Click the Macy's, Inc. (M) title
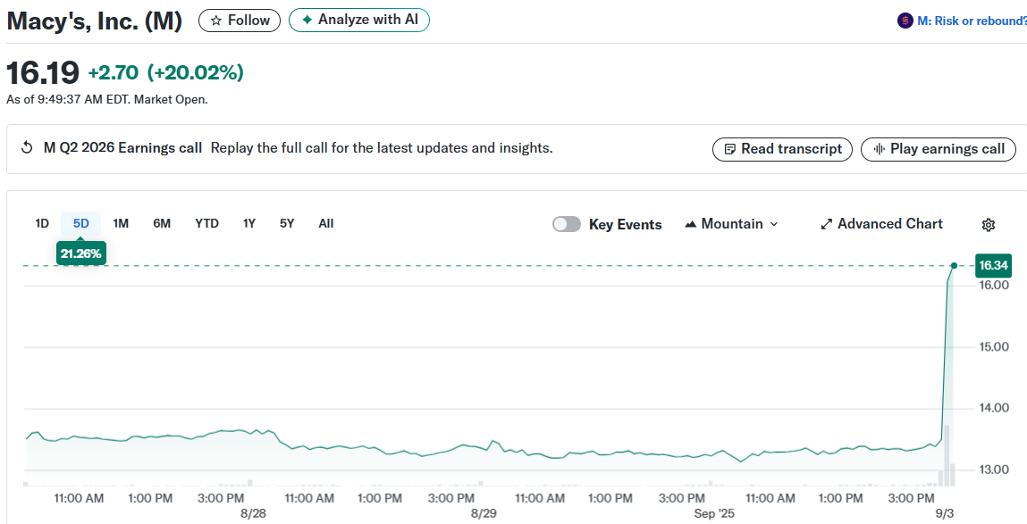This screenshot has width=1027, height=524. coord(95,21)
